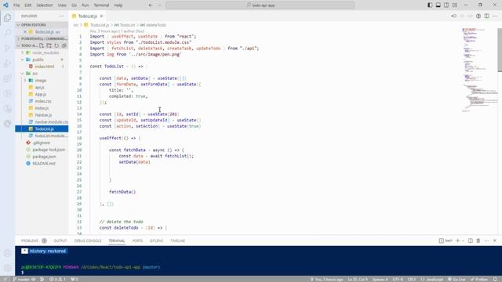This screenshot has height=282, width=502.
Task: Click the code minimap
Action: pyautogui.click(x=479, y=70)
